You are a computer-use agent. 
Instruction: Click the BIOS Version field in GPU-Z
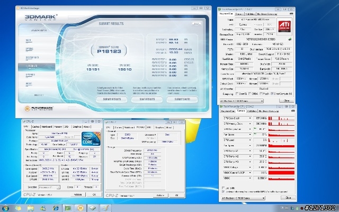click(x=261, y=39)
